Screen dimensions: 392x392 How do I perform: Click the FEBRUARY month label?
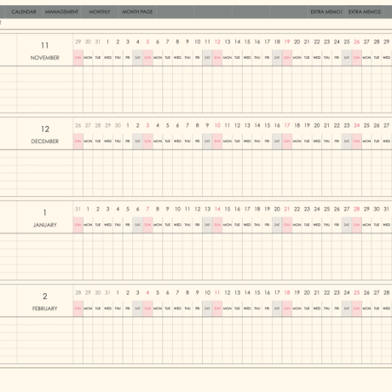tap(45, 308)
